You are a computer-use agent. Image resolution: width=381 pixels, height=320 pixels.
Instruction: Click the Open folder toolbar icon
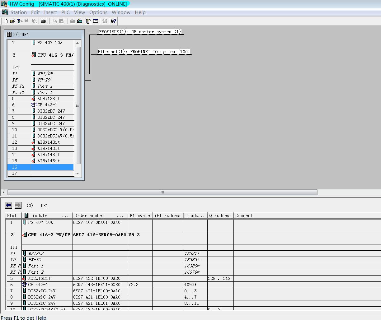[x=13, y=21]
